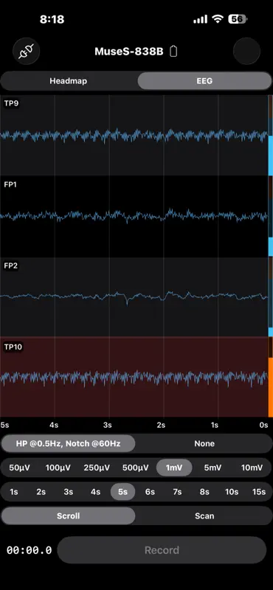Set time window to 5s
273x590 pixels.
122,492
